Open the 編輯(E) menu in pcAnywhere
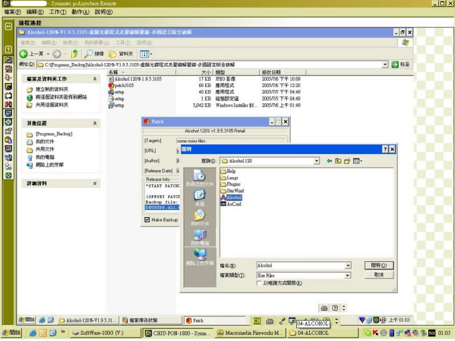455x341 pixels. click(x=35, y=12)
